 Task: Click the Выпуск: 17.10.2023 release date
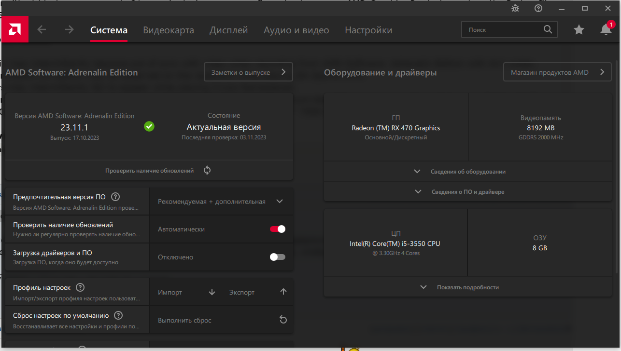74,138
